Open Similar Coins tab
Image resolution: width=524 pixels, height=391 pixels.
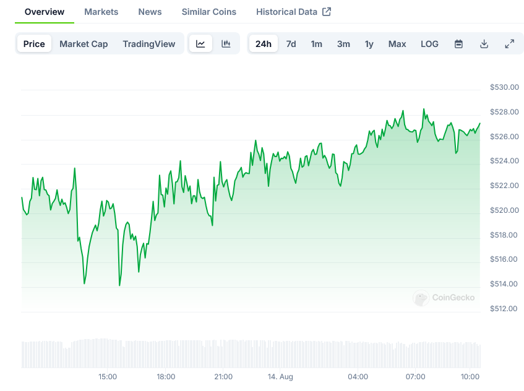point(208,12)
